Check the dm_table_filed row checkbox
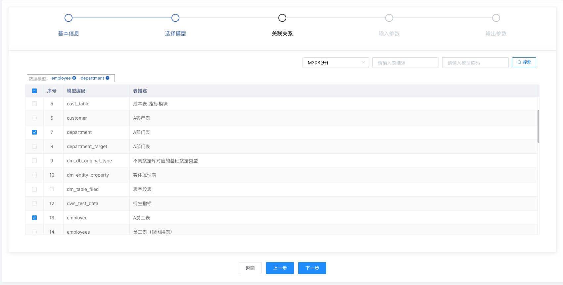This screenshot has width=563, height=285. click(34, 189)
